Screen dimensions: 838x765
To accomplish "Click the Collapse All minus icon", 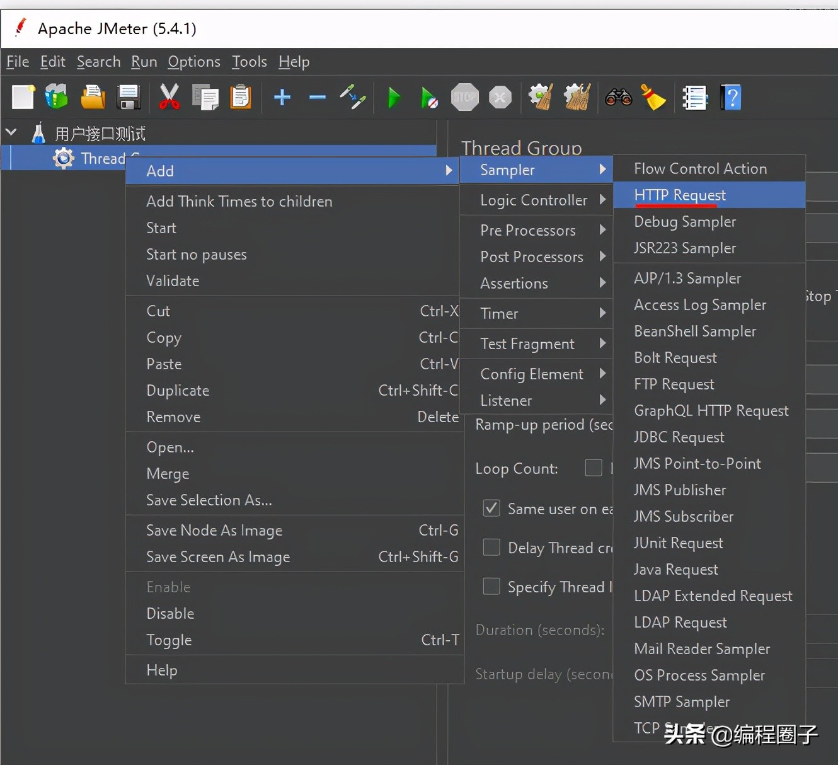I will click(x=318, y=97).
